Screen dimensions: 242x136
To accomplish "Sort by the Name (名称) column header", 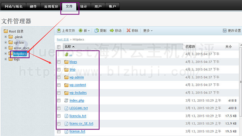I will pos(69,46).
